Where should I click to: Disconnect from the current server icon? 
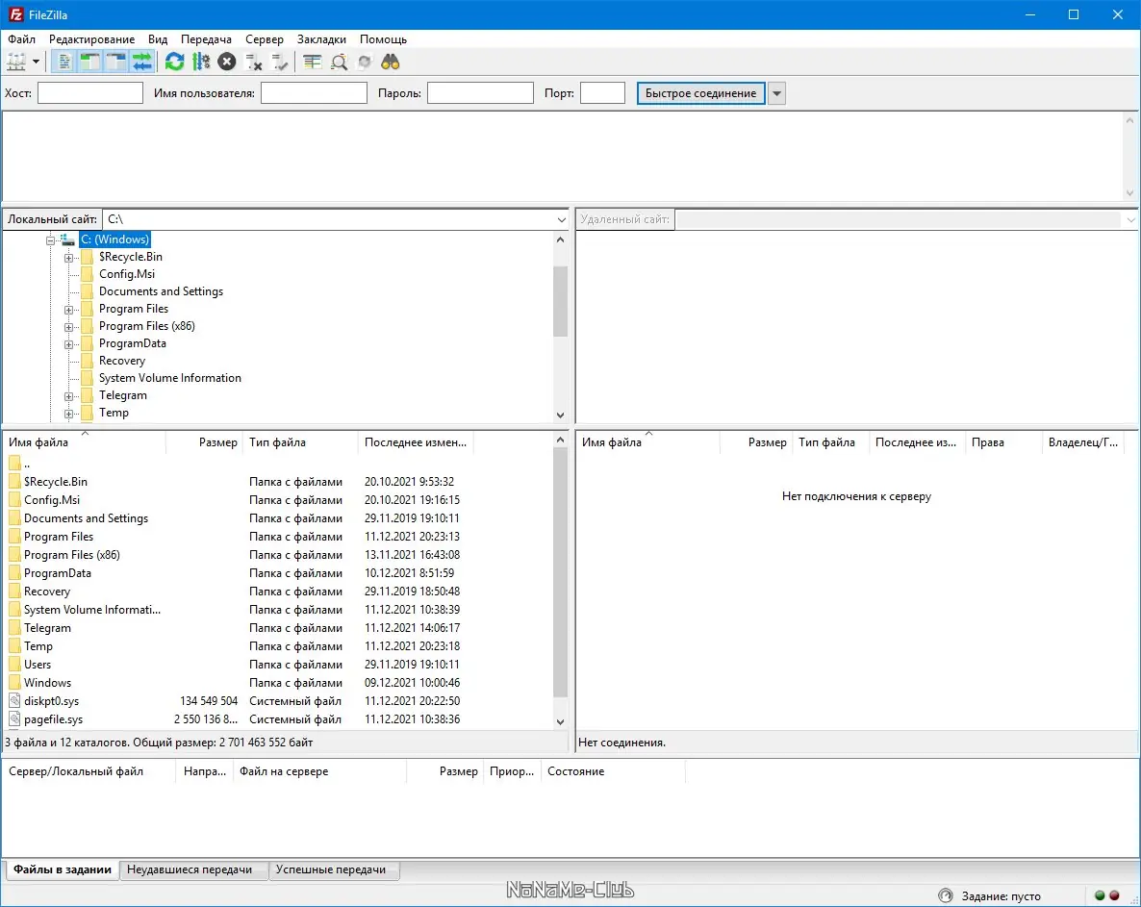pyautogui.click(x=253, y=63)
